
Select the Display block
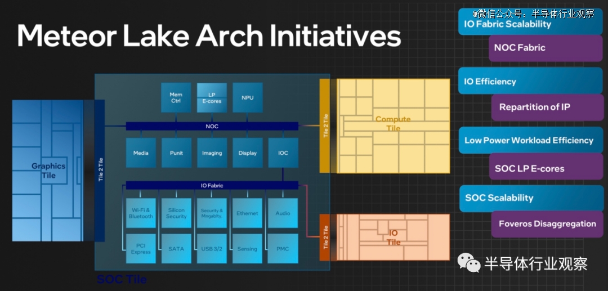point(247,153)
